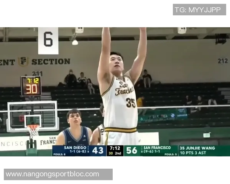
Task: Click the TG: MYYJJPP watermark banner
Action: 199,10
